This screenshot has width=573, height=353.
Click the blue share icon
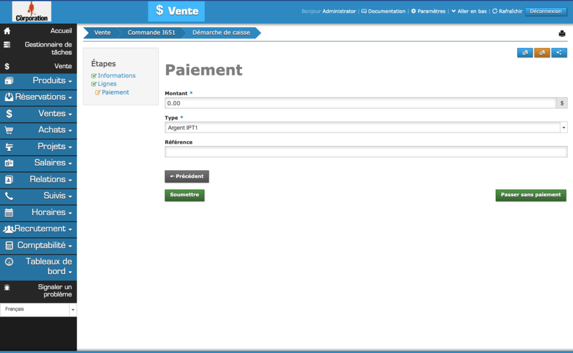[x=559, y=52]
